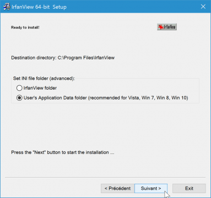The image size is (211, 198).
Task: Start installation with the Suivant button
Action: click(151, 188)
